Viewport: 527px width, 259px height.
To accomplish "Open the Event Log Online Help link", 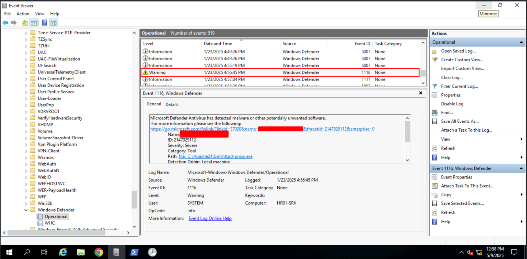I will 210,218.
